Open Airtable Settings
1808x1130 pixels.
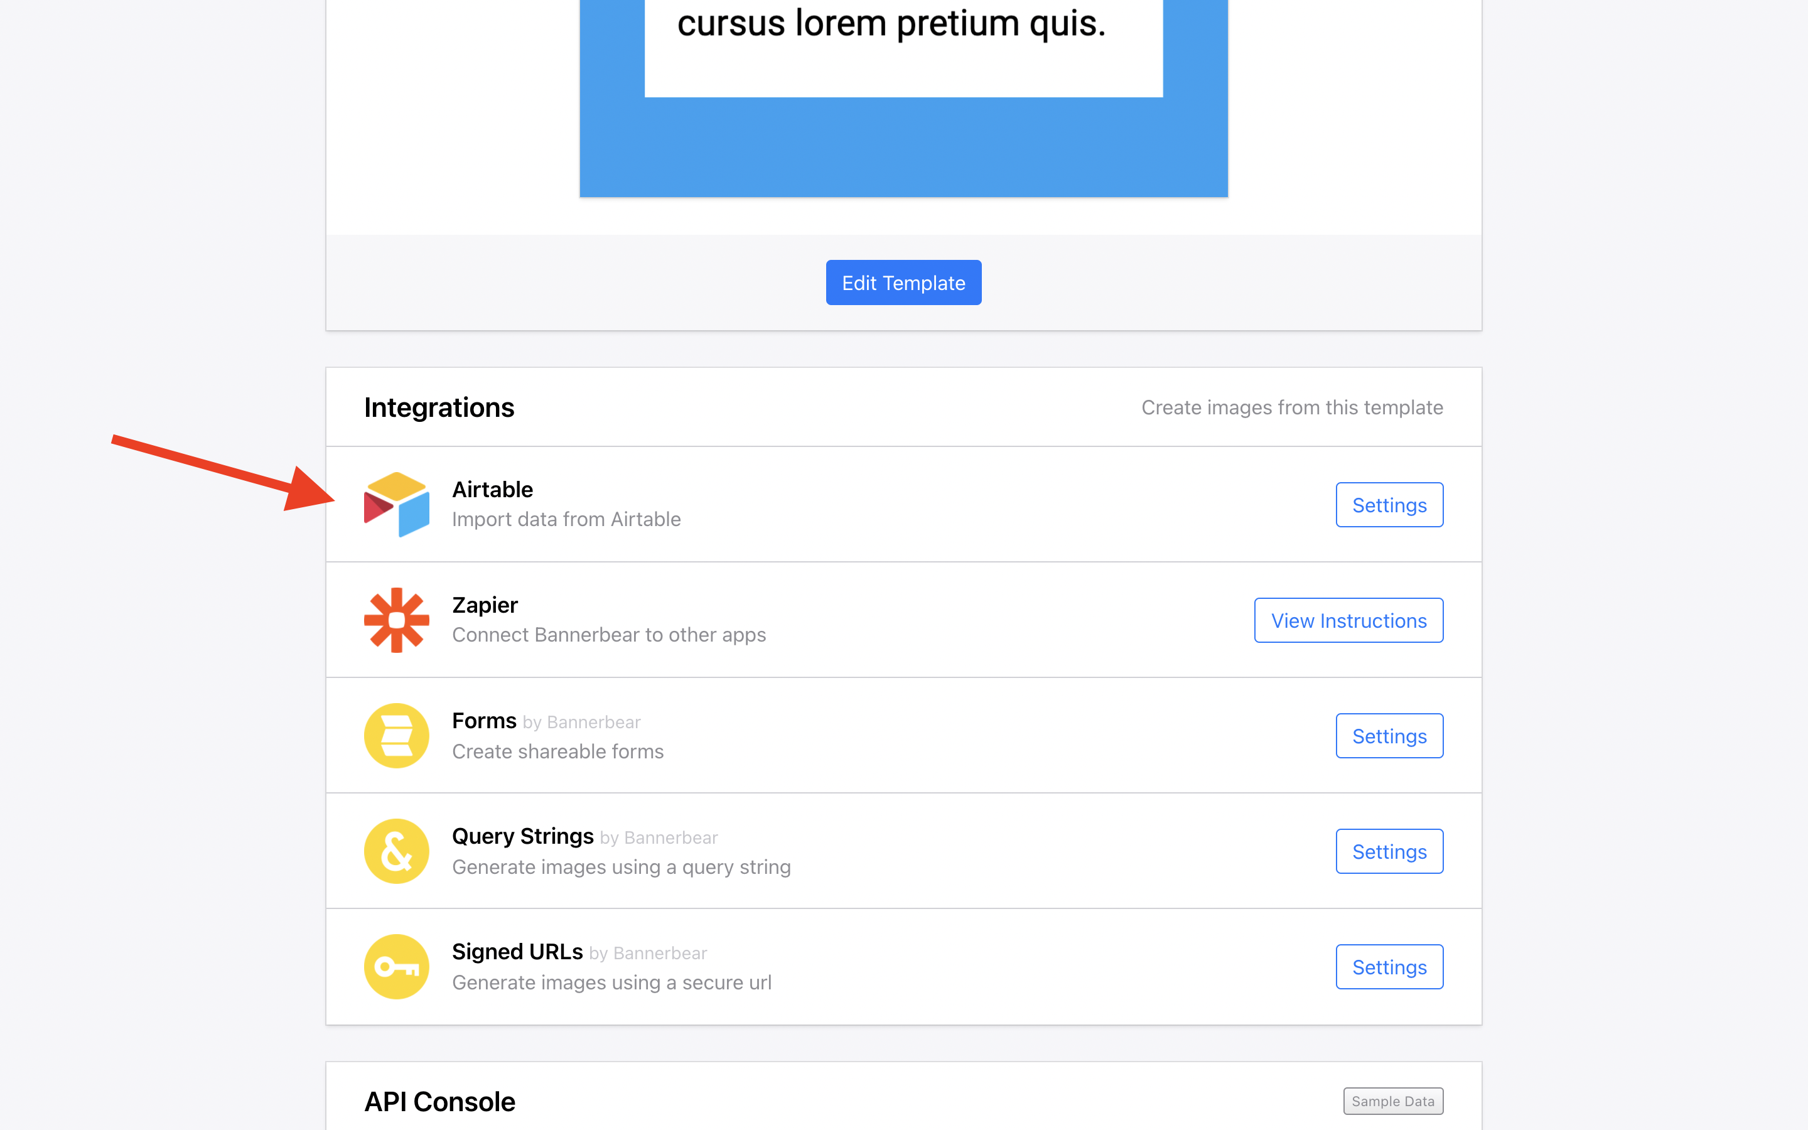(1389, 505)
